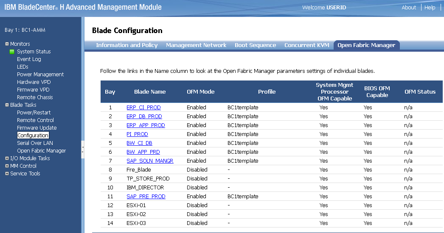The width and height of the screenshot is (444, 233).
Task: Click the ESXi-03 name cell
Action: (x=136, y=223)
